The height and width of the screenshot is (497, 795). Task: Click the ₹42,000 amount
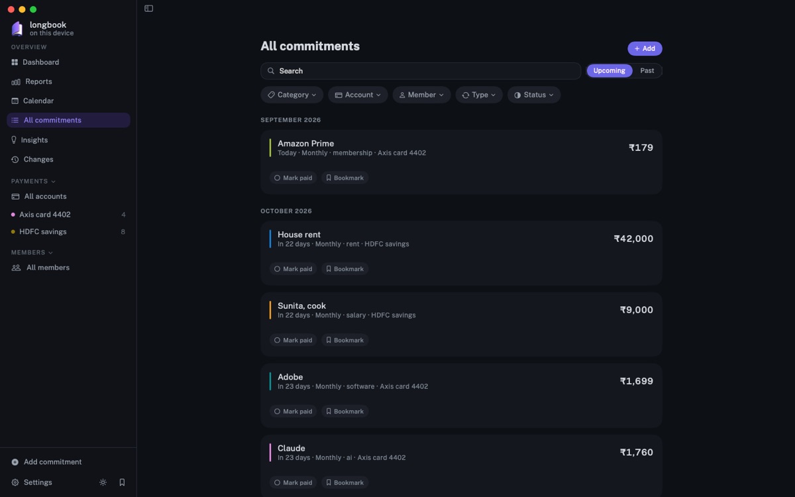pyautogui.click(x=633, y=239)
